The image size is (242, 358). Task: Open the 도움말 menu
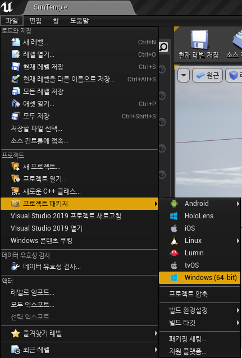[79, 21]
